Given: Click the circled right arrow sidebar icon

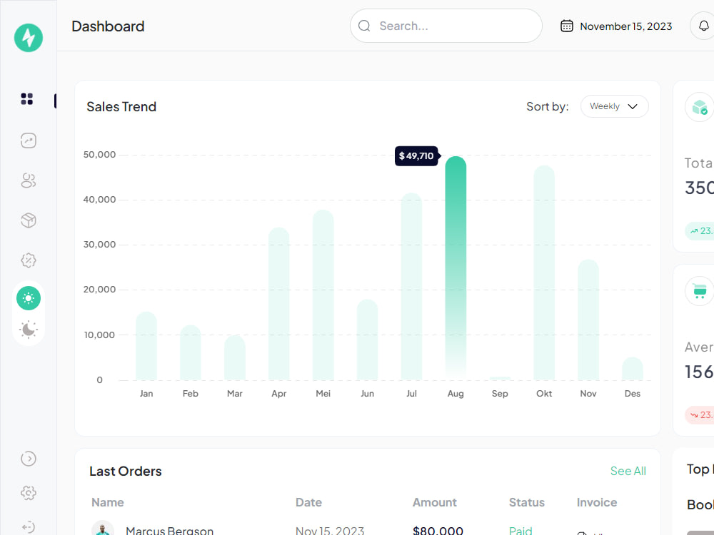Looking at the screenshot, I should tap(29, 459).
